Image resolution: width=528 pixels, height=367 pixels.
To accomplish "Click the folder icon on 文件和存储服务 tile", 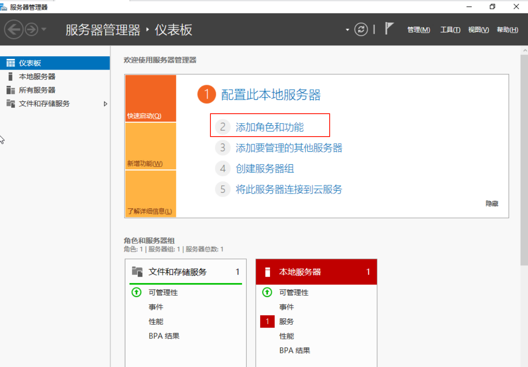I will pyautogui.click(x=137, y=272).
